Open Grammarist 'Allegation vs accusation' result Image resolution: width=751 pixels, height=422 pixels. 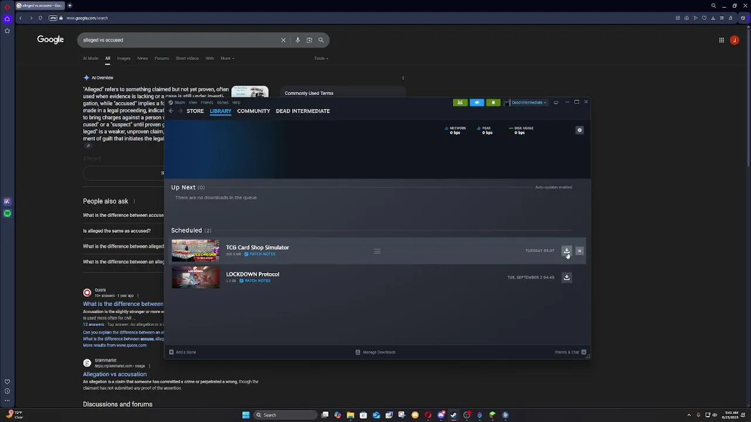(114, 374)
